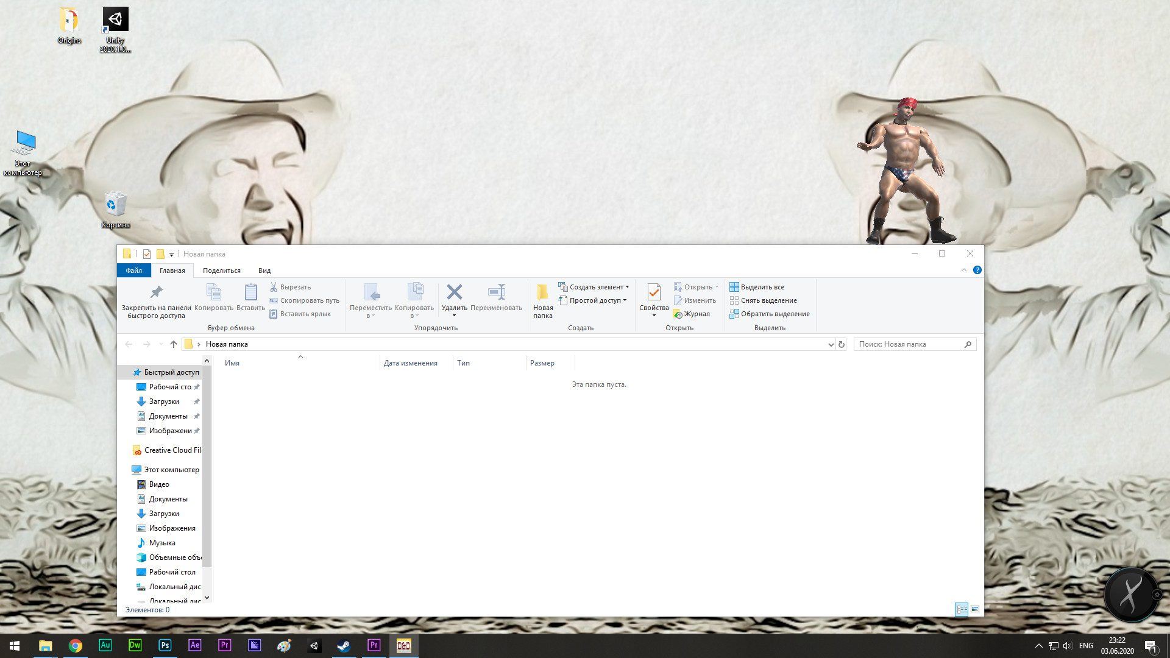The height and width of the screenshot is (658, 1170).
Task: Switch to the Вид ribbon tab
Action: (264, 270)
